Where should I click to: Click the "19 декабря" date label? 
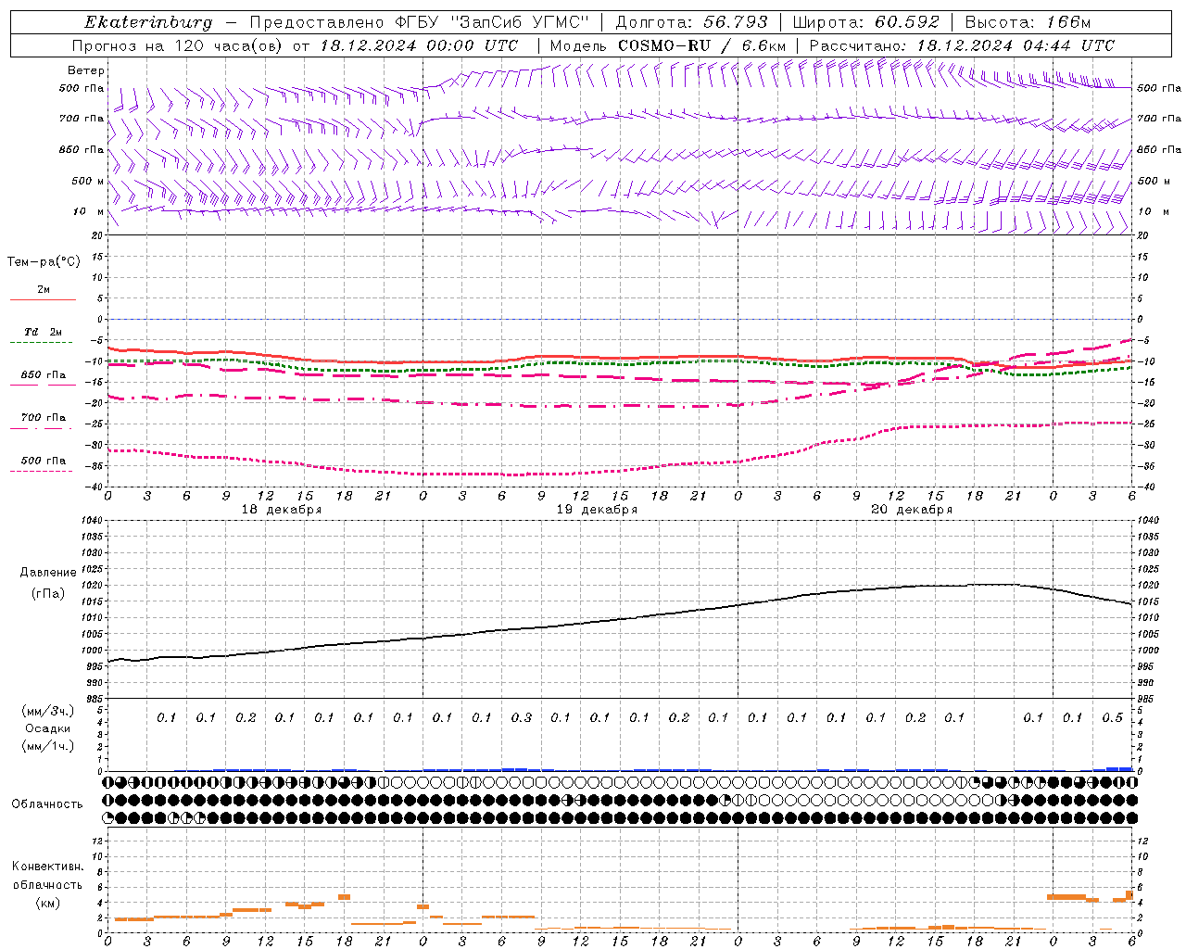tap(597, 510)
